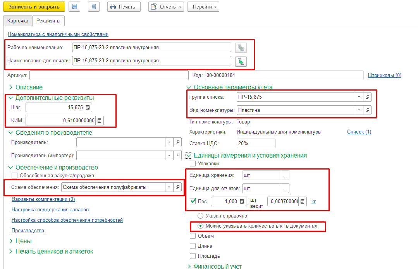
Task: Open Вид номенклатуры dropdown arrow
Action: click(359, 110)
